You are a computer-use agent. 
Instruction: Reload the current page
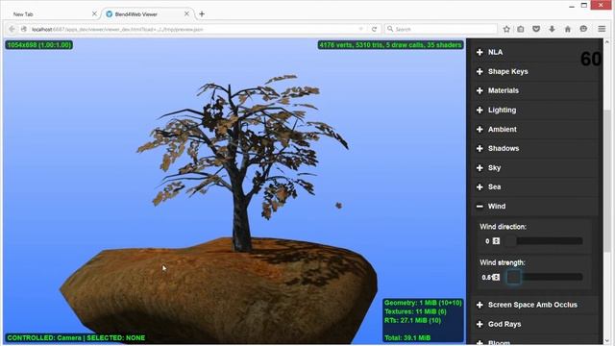point(374,29)
